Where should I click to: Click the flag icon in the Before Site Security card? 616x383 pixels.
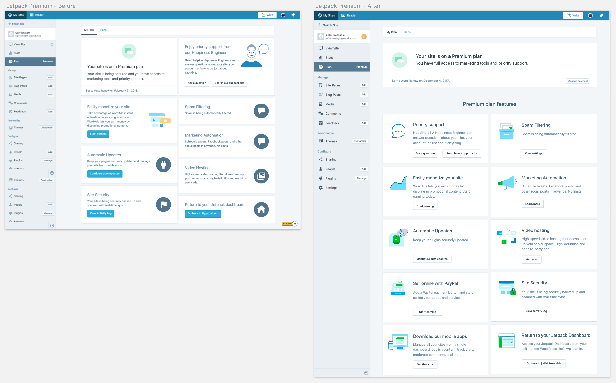[163, 204]
